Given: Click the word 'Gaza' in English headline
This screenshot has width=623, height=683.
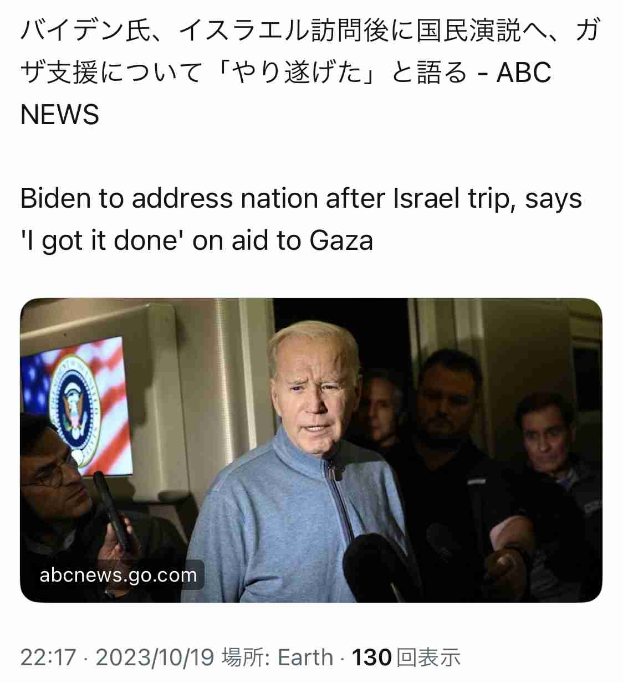Looking at the screenshot, I should coord(341,241).
